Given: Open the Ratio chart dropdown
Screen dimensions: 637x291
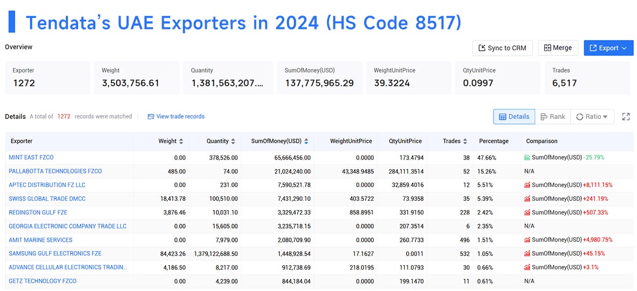Looking at the screenshot, I should [x=592, y=117].
